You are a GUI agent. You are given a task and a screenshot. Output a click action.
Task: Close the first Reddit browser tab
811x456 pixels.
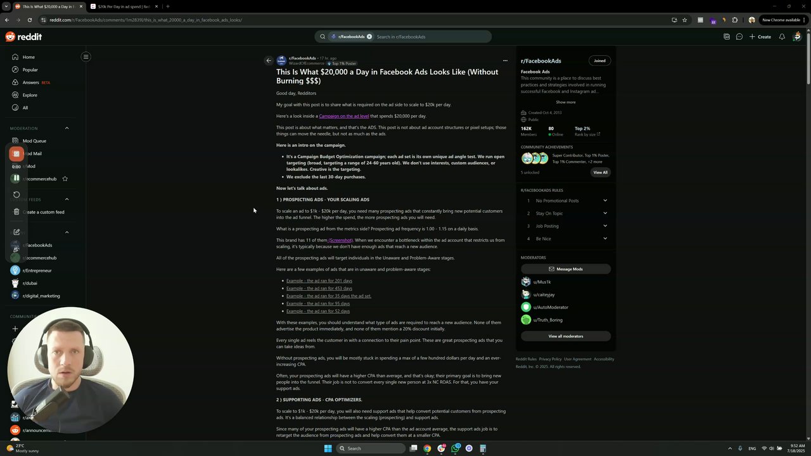[80, 6]
